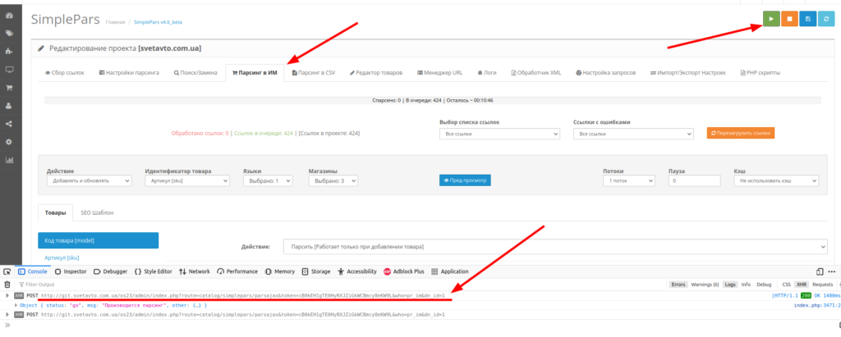841x337 pixels.
Task: Switch to the Console devtools tab
Action: click(x=32, y=271)
